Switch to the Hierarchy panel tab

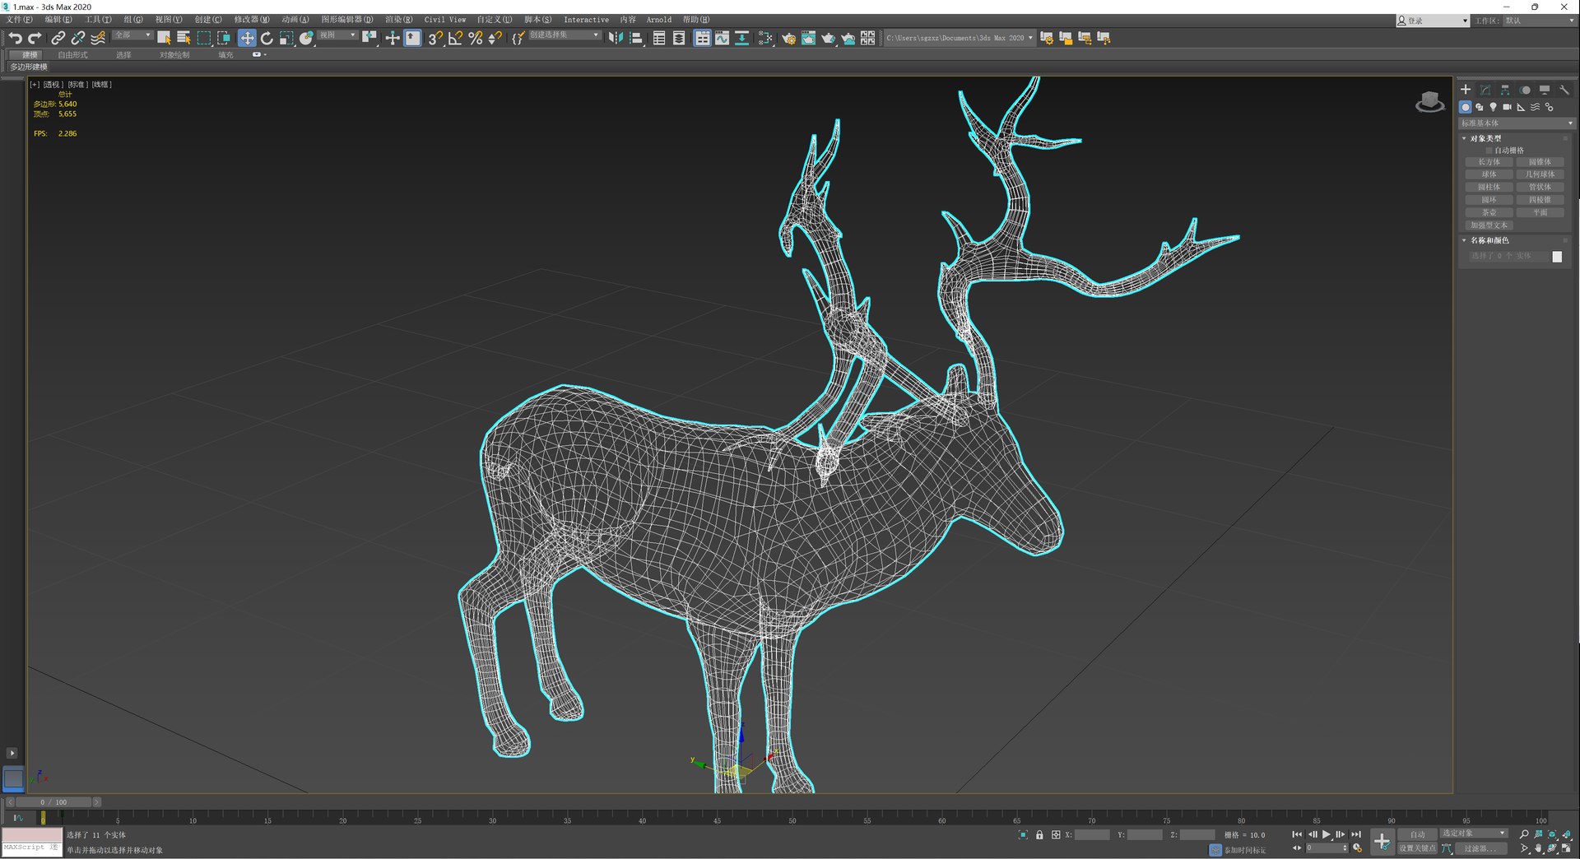point(1505,90)
